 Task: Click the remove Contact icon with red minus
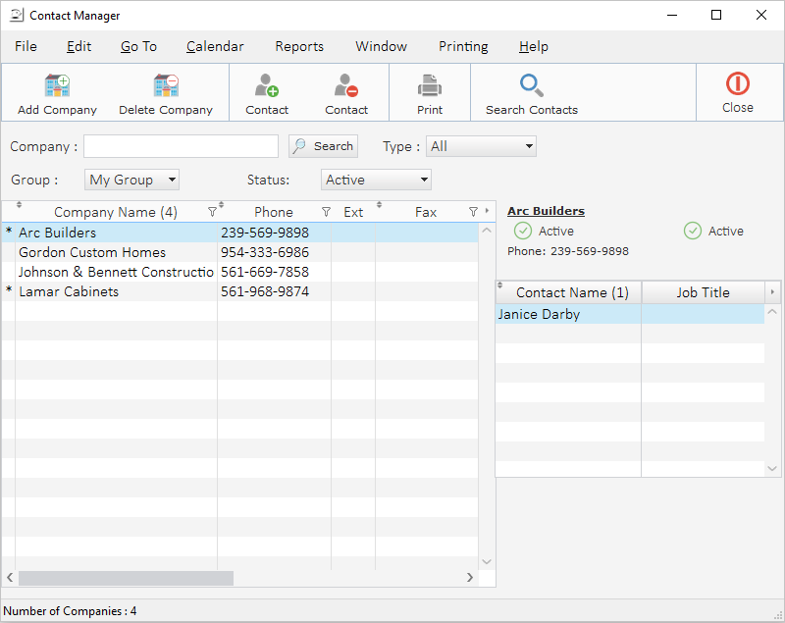coord(346,85)
